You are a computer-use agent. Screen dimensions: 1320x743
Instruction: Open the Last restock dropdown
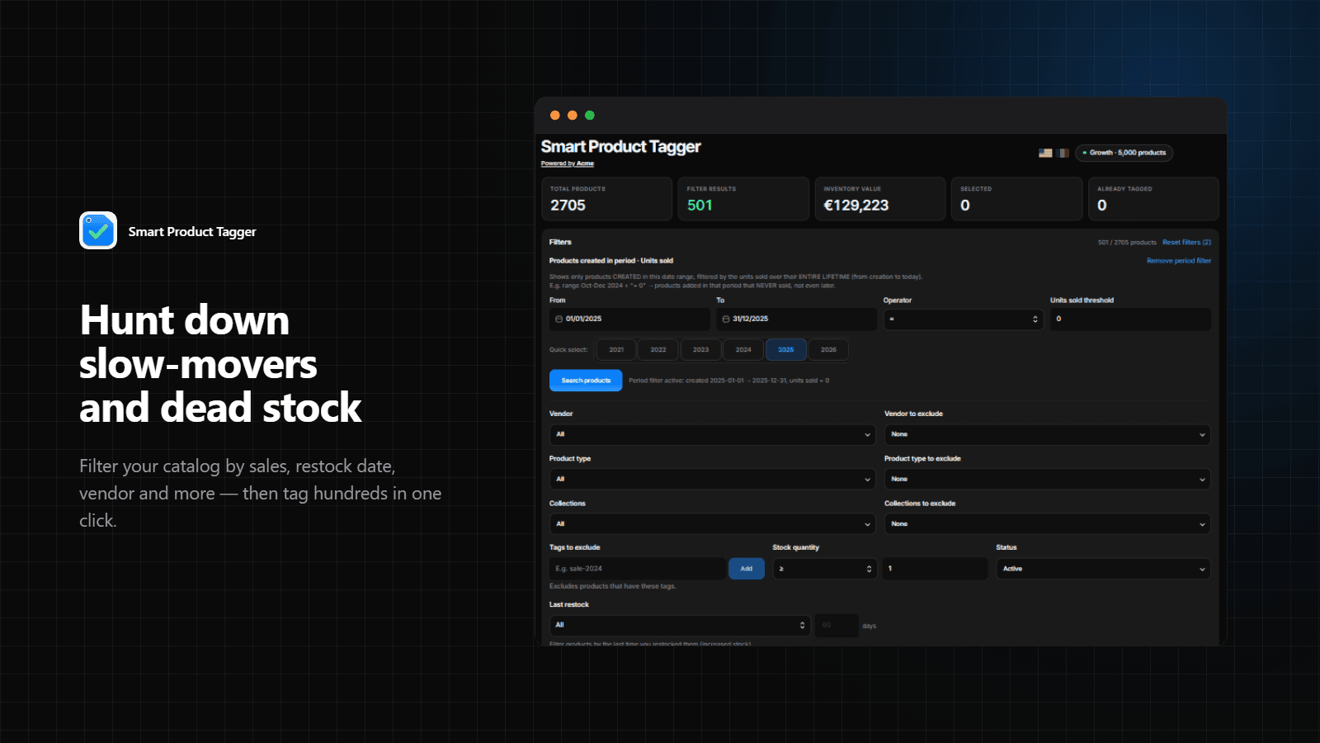click(x=680, y=626)
